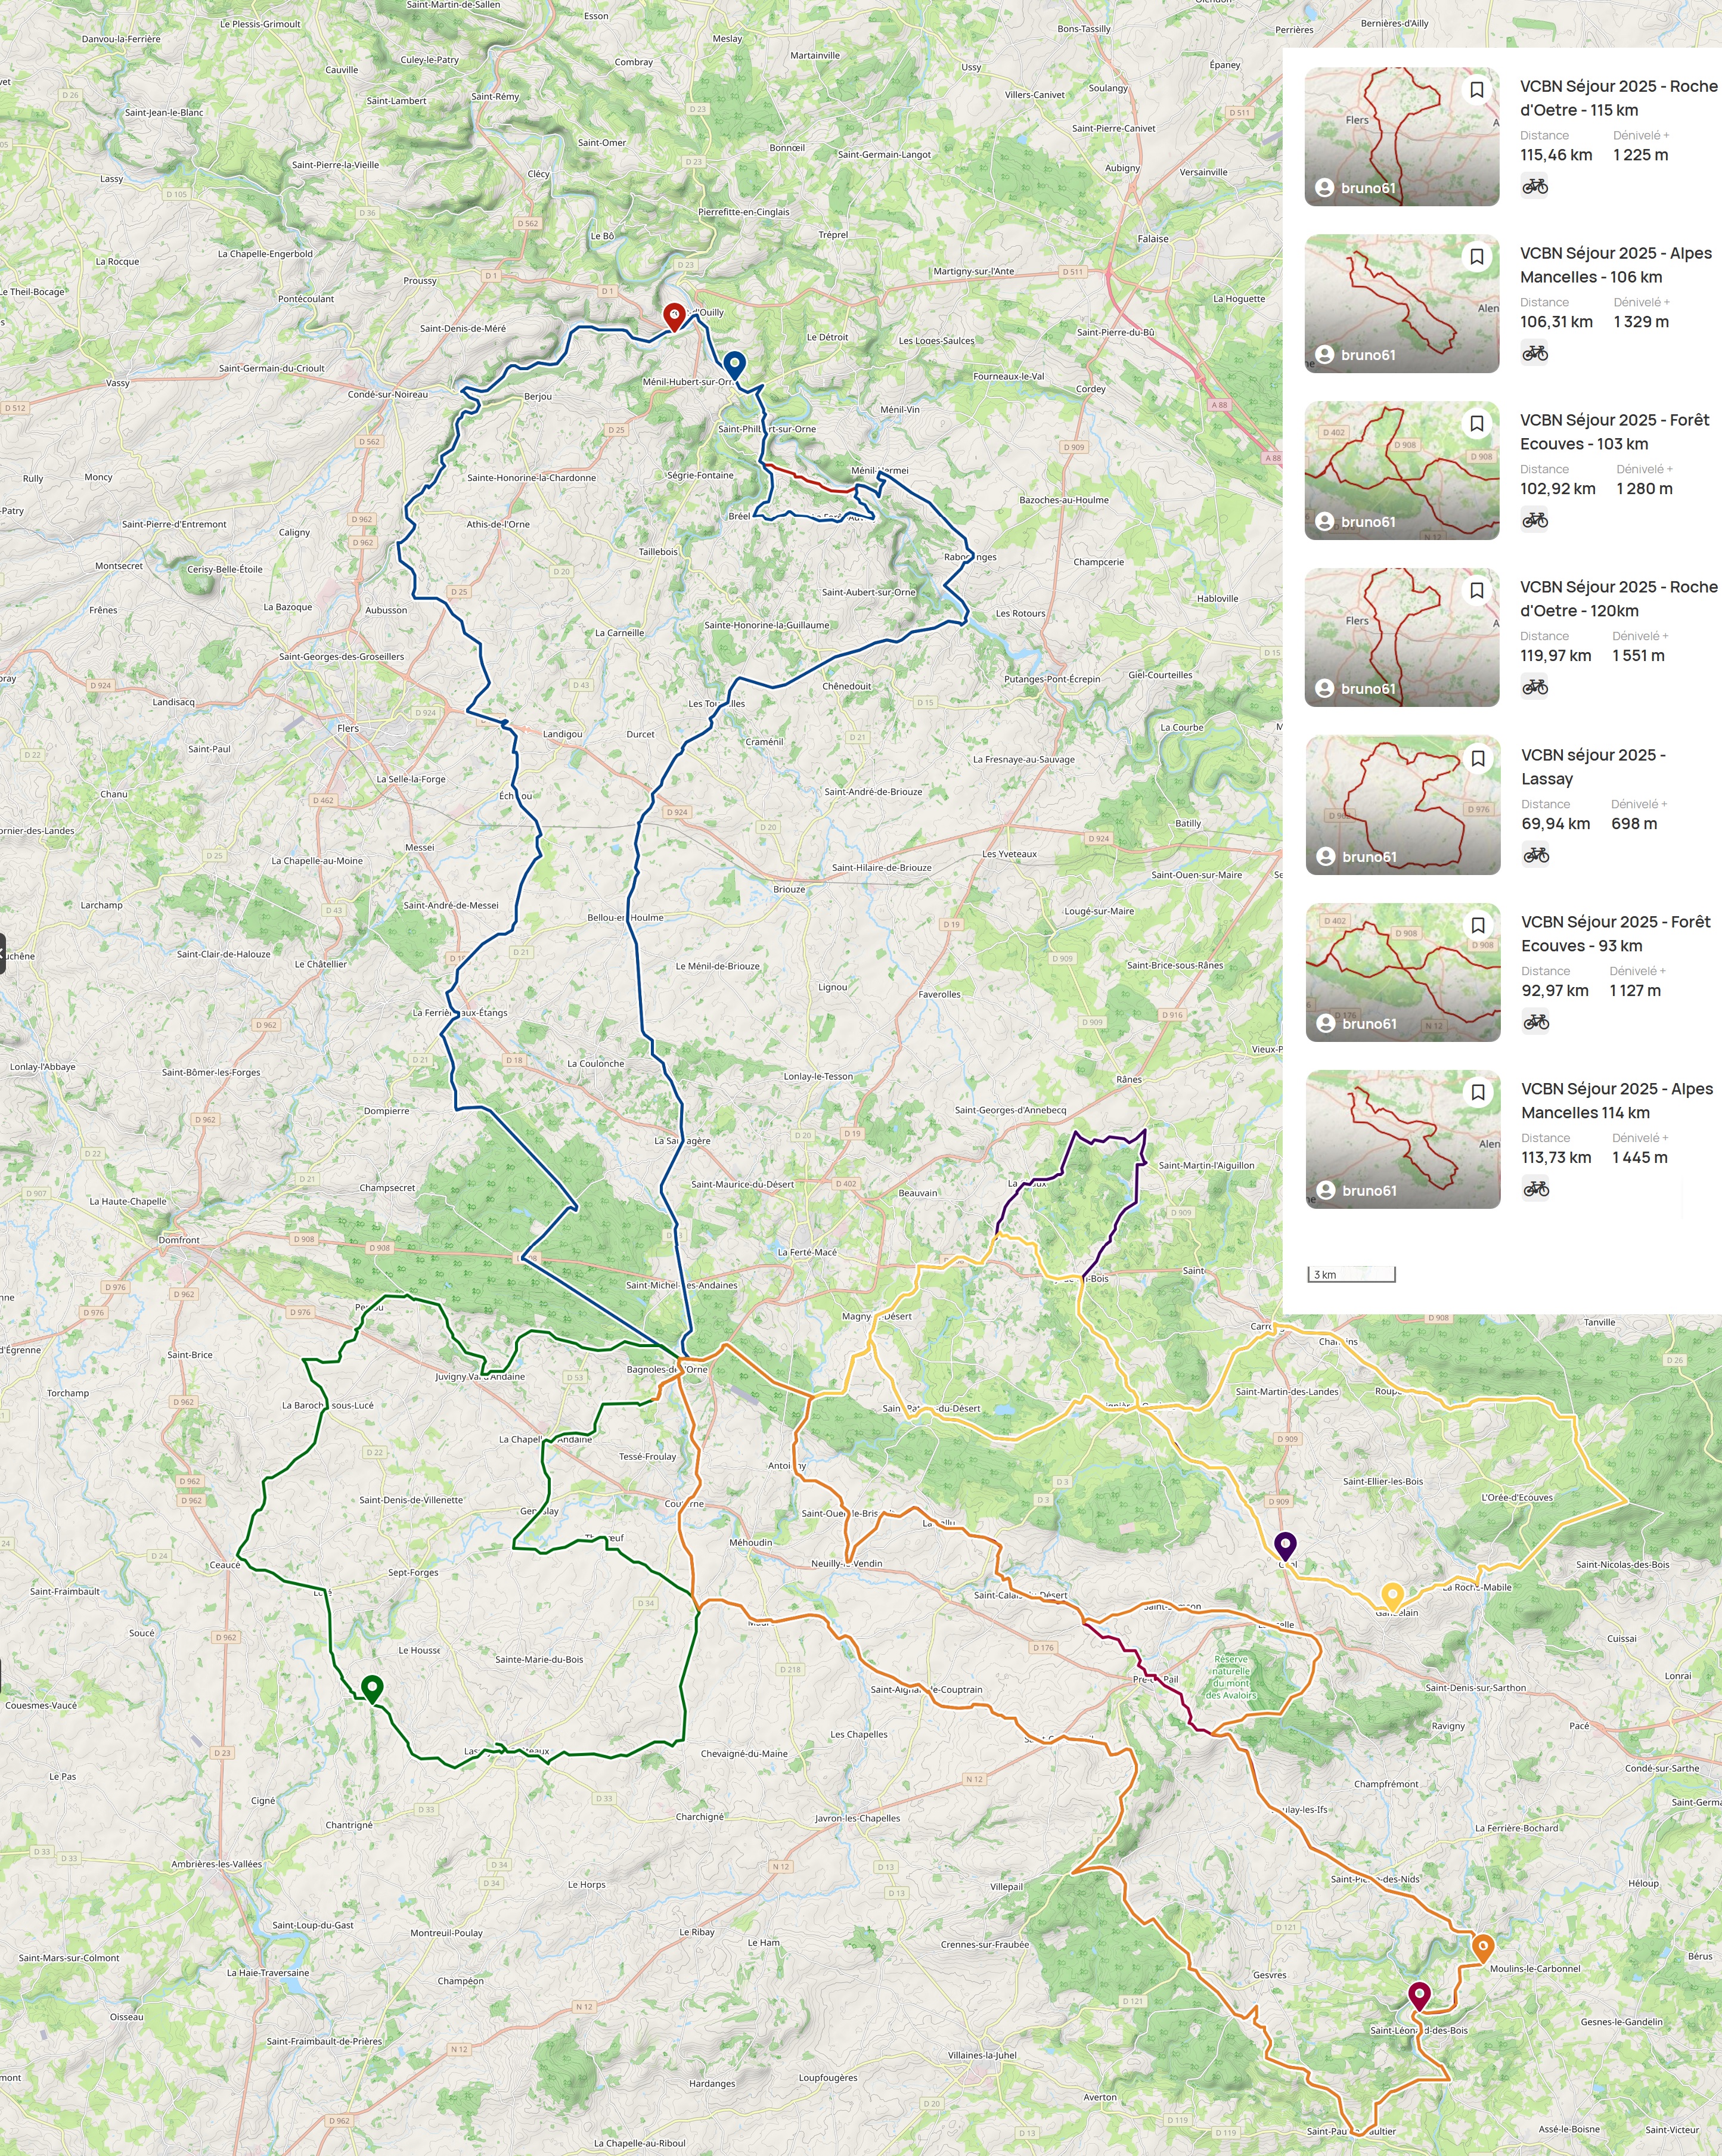
Task: Bookmark the Alpes Mancelles 106 km route
Action: click(1476, 257)
